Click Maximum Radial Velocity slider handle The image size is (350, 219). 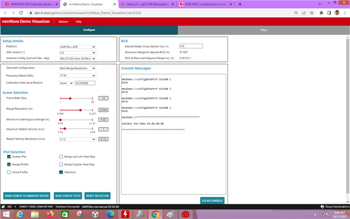[x=65, y=129]
